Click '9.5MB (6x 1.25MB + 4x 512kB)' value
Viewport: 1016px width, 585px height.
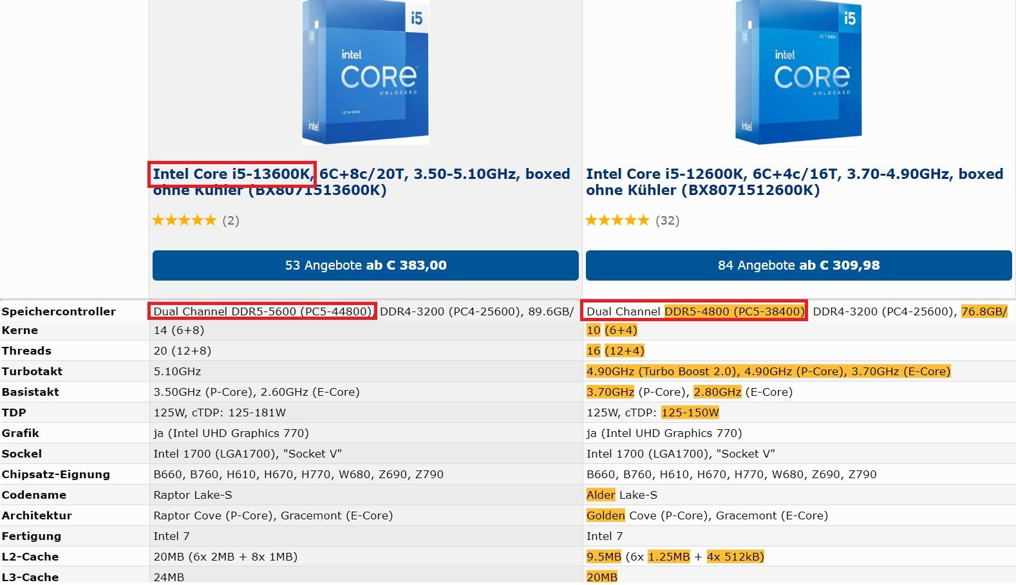pyautogui.click(x=675, y=557)
